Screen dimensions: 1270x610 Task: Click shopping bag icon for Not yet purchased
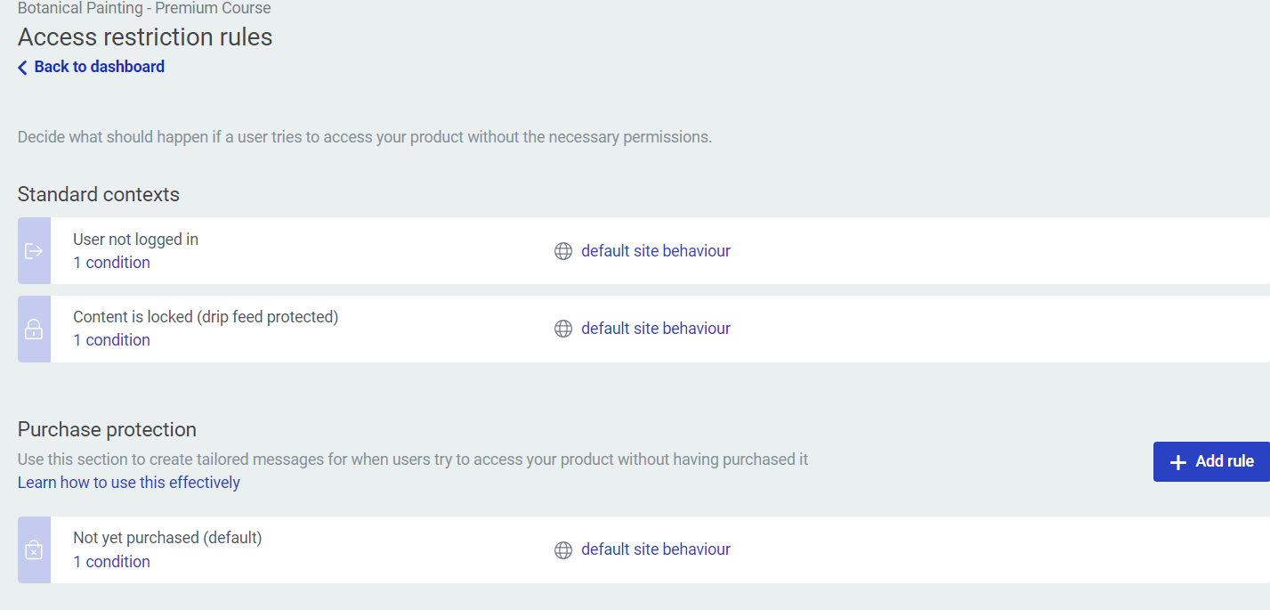[x=34, y=550]
